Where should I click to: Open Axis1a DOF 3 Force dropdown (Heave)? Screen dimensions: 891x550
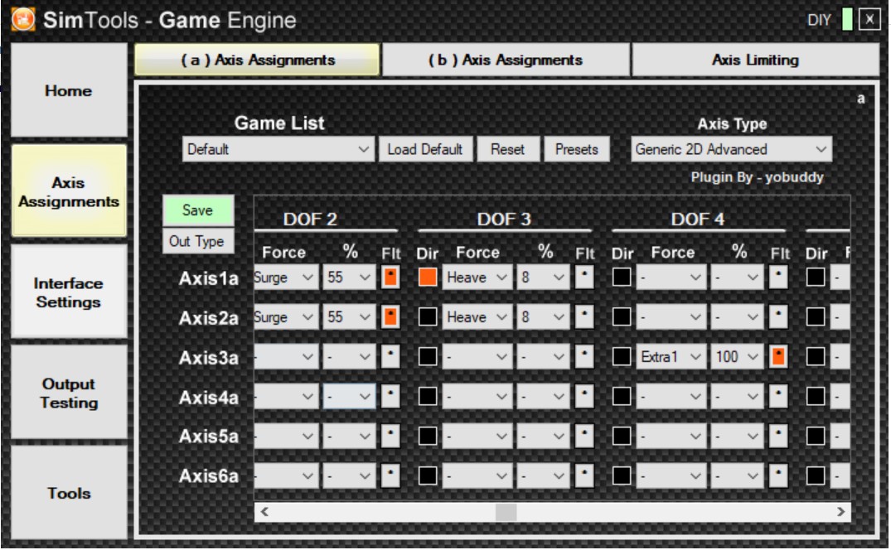tap(477, 277)
